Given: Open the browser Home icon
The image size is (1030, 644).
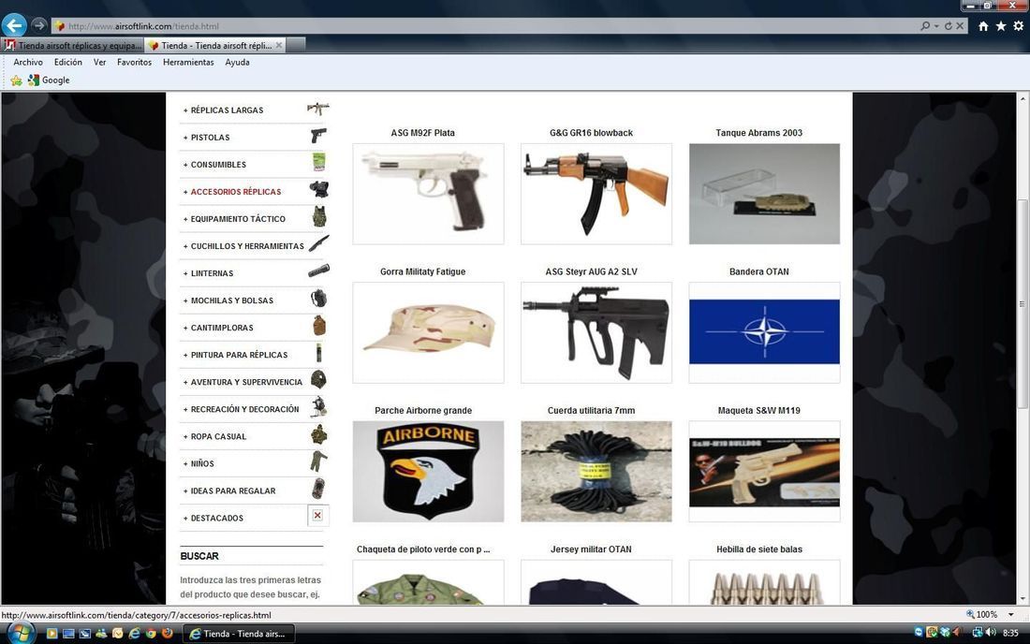Looking at the screenshot, I should point(983,26).
